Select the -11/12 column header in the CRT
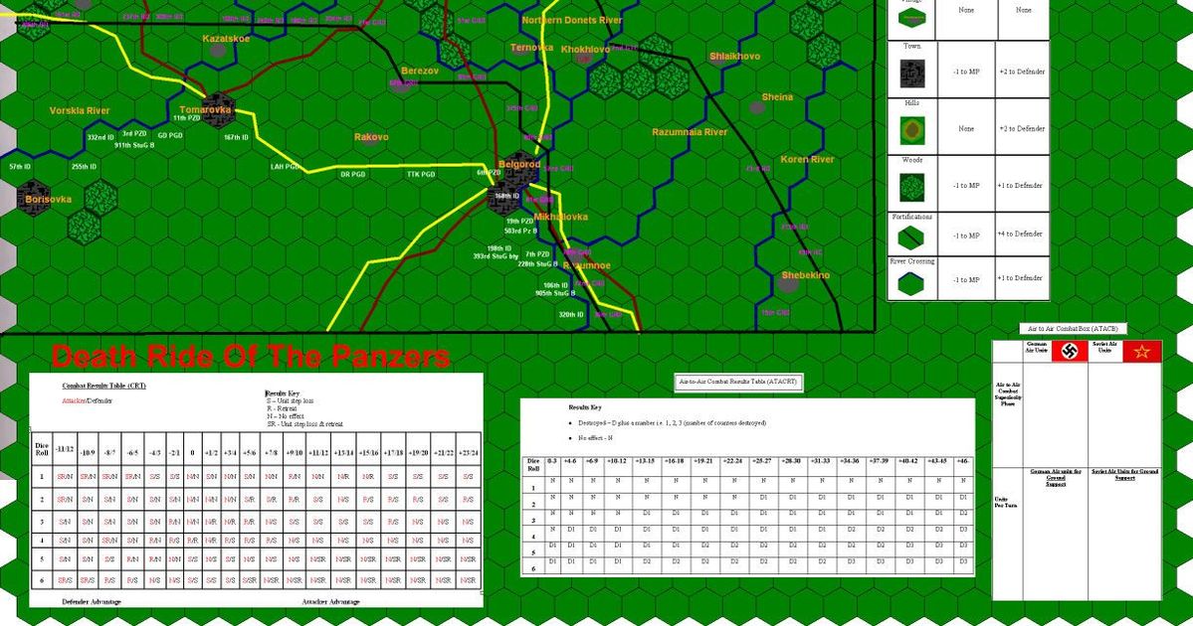The height and width of the screenshot is (626, 1193). [x=65, y=450]
